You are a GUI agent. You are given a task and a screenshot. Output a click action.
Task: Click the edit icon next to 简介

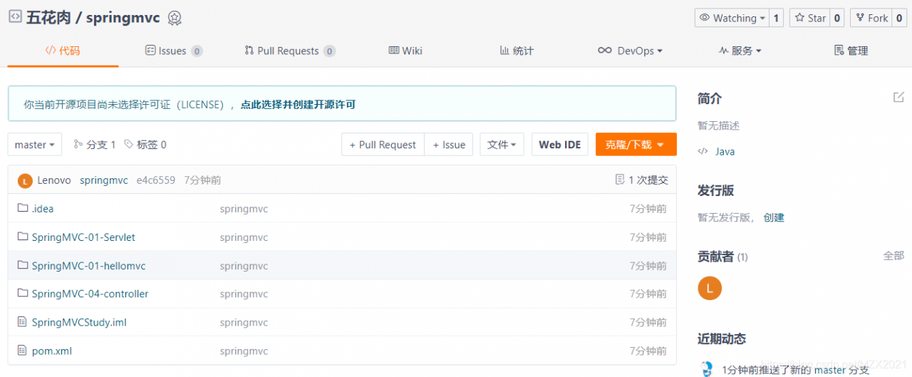pyautogui.click(x=898, y=98)
